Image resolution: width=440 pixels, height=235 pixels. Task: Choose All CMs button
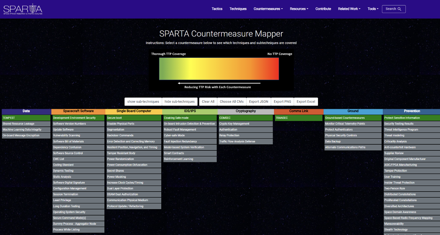pos(231,102)
